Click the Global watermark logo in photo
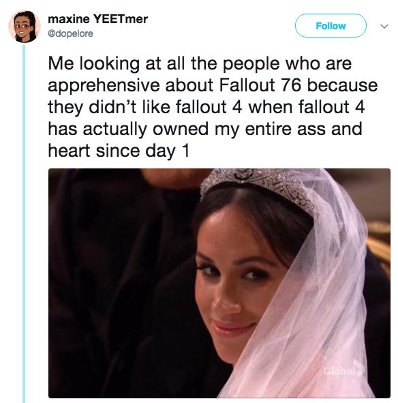Screen dimensions: 398x403 pos(343,370)
